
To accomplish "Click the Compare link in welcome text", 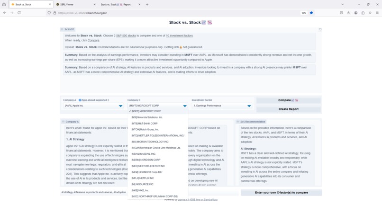I will 93,40.
